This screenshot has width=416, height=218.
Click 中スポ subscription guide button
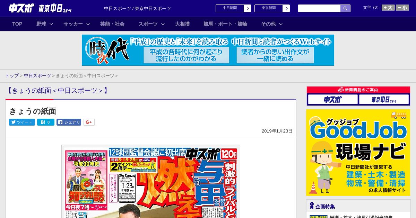click(x=333, y=100)
